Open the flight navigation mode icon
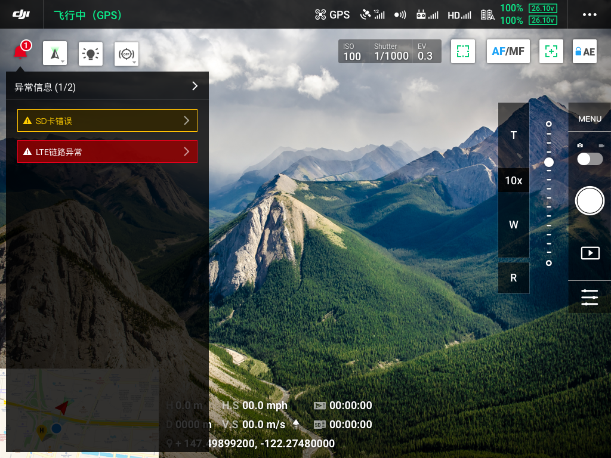611x458 pixels. [x=55, y=54]
